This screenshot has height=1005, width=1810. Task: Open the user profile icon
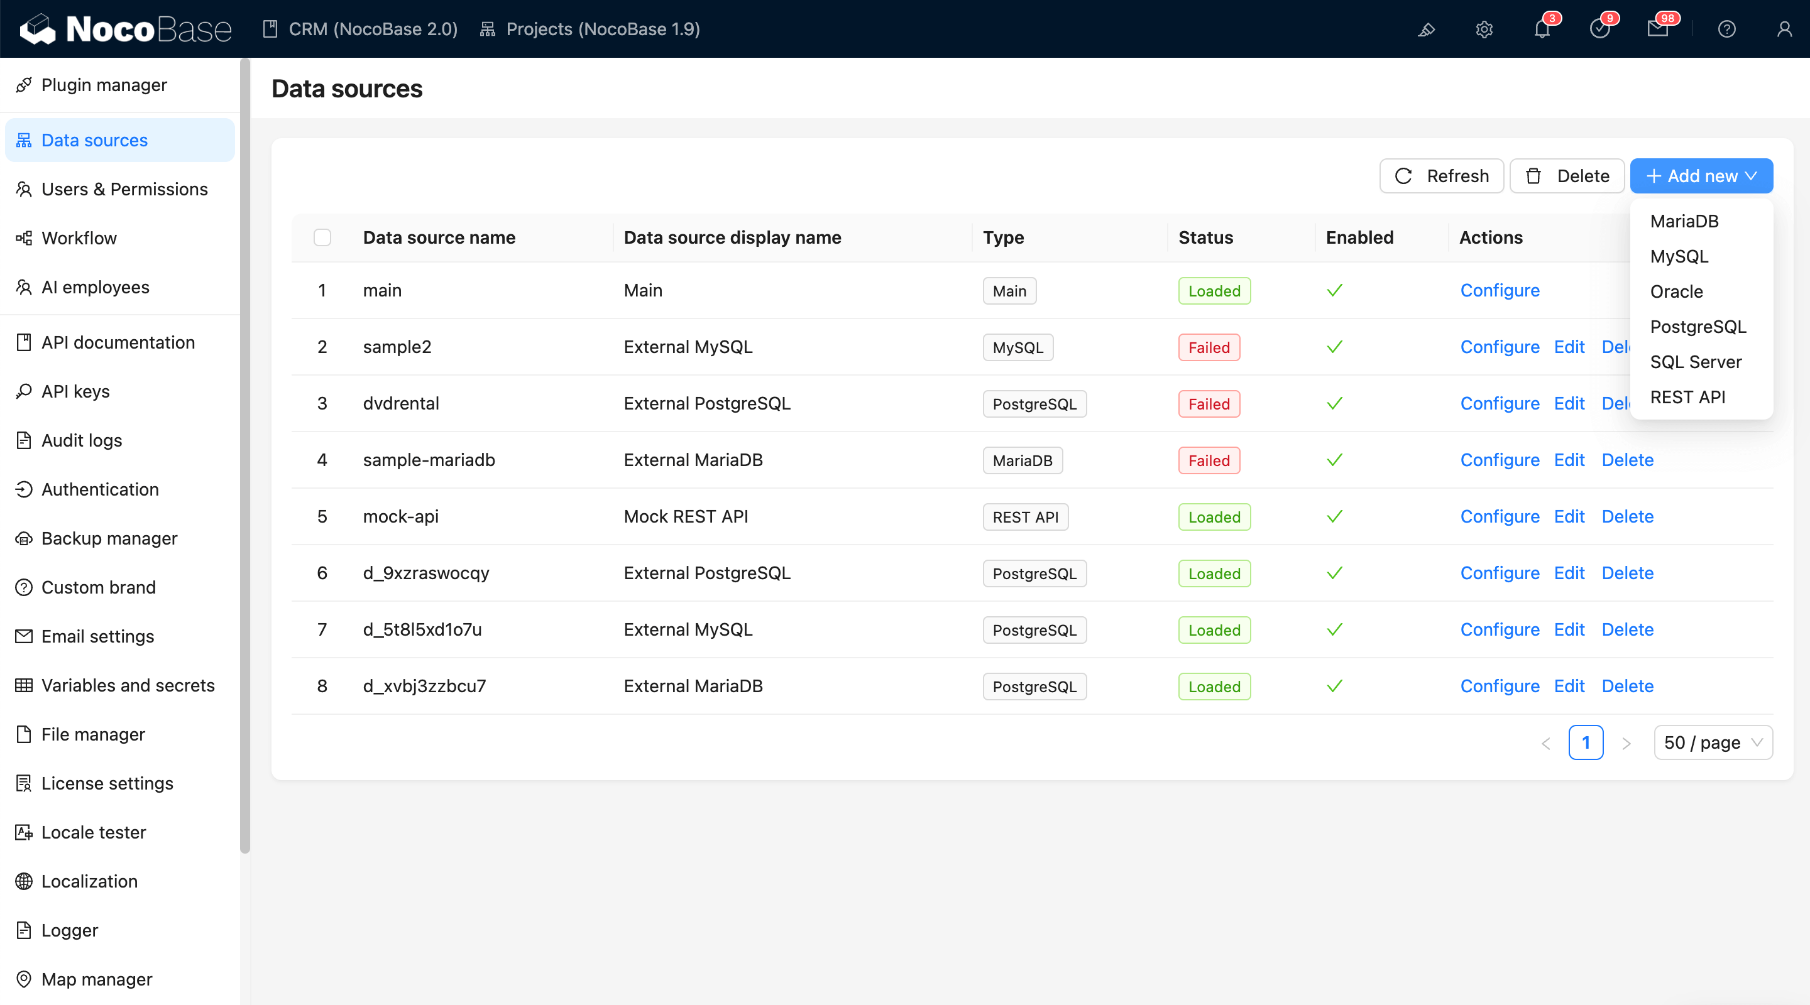tap(1784, 30)
